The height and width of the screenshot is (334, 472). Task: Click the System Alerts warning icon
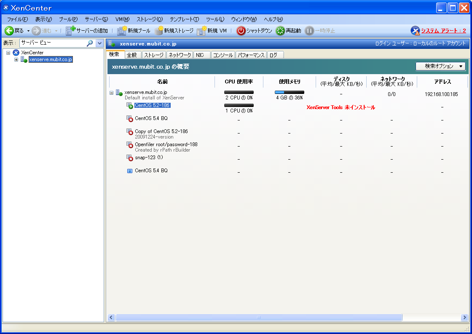click(415, 31)
